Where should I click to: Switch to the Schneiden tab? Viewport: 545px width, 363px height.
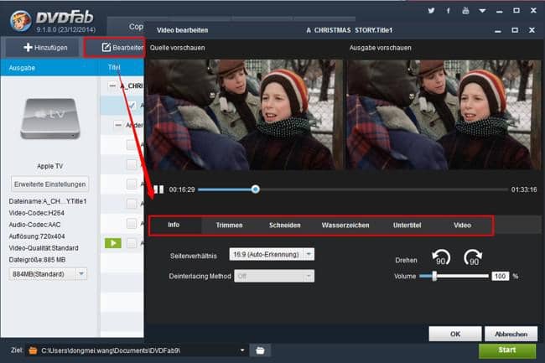(285, 226)
